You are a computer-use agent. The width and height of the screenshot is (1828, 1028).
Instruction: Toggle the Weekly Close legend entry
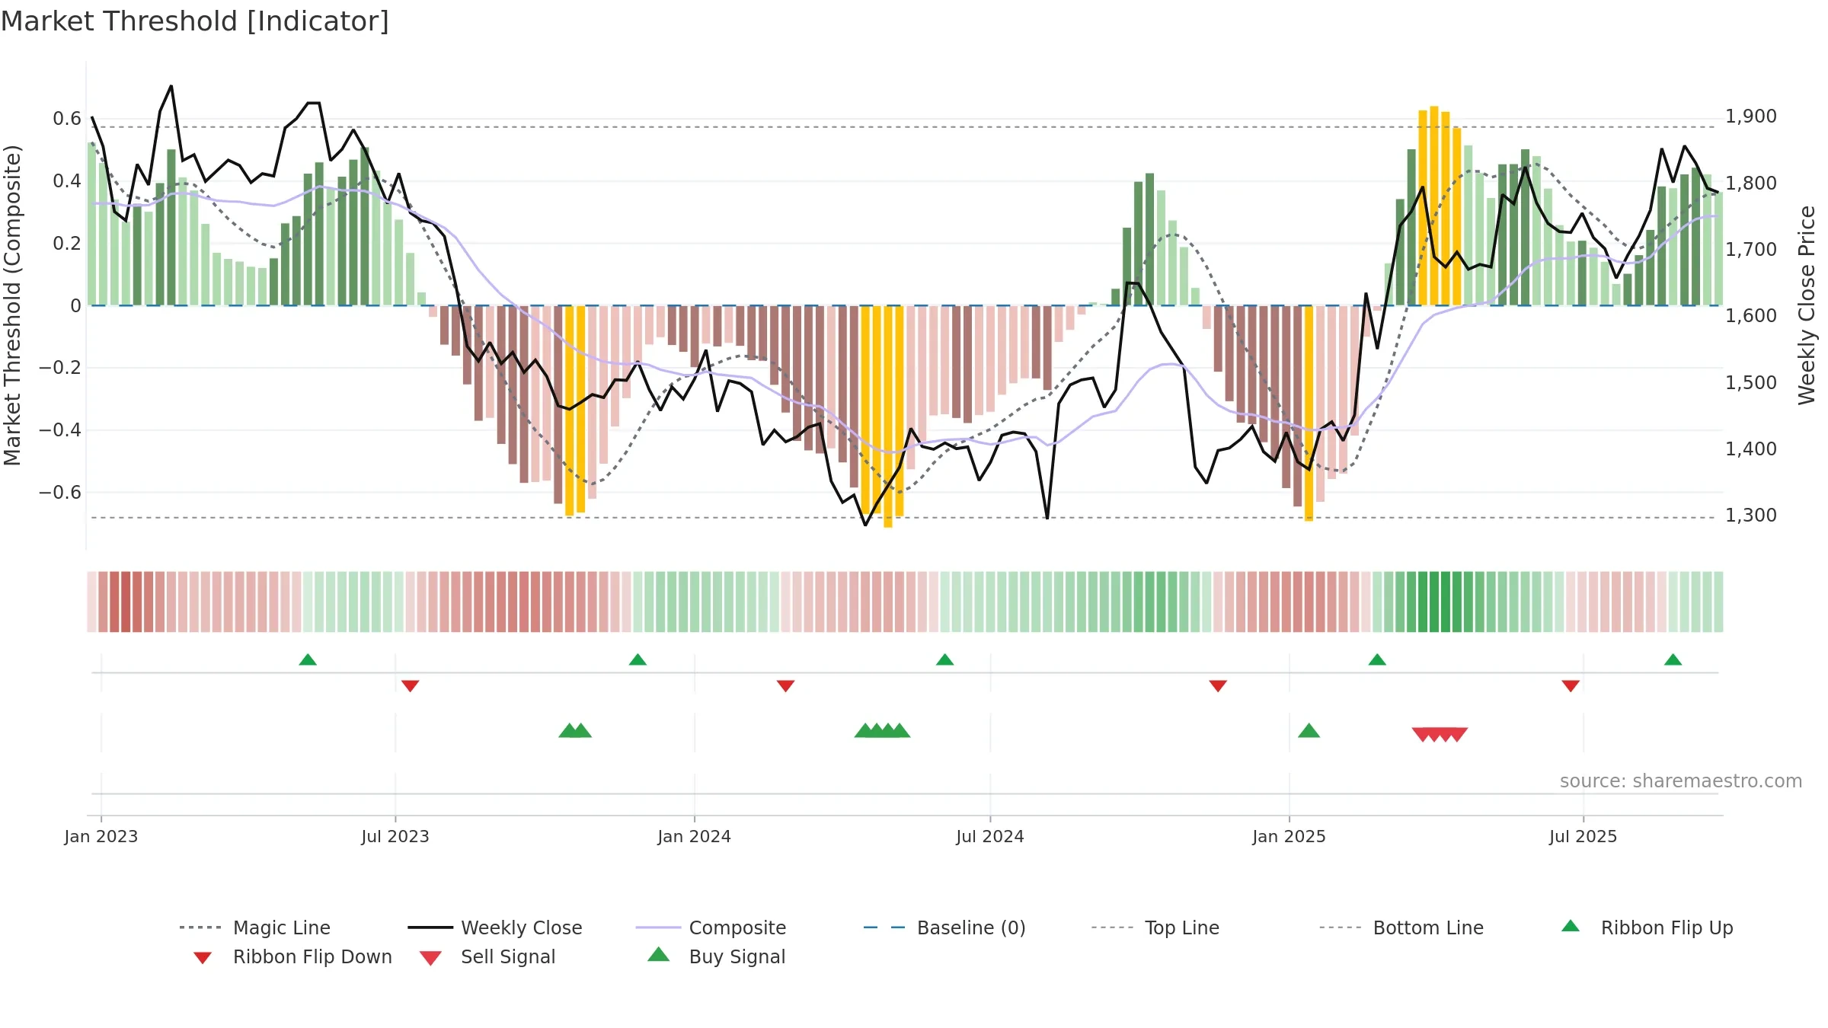(x=495, y=927)
